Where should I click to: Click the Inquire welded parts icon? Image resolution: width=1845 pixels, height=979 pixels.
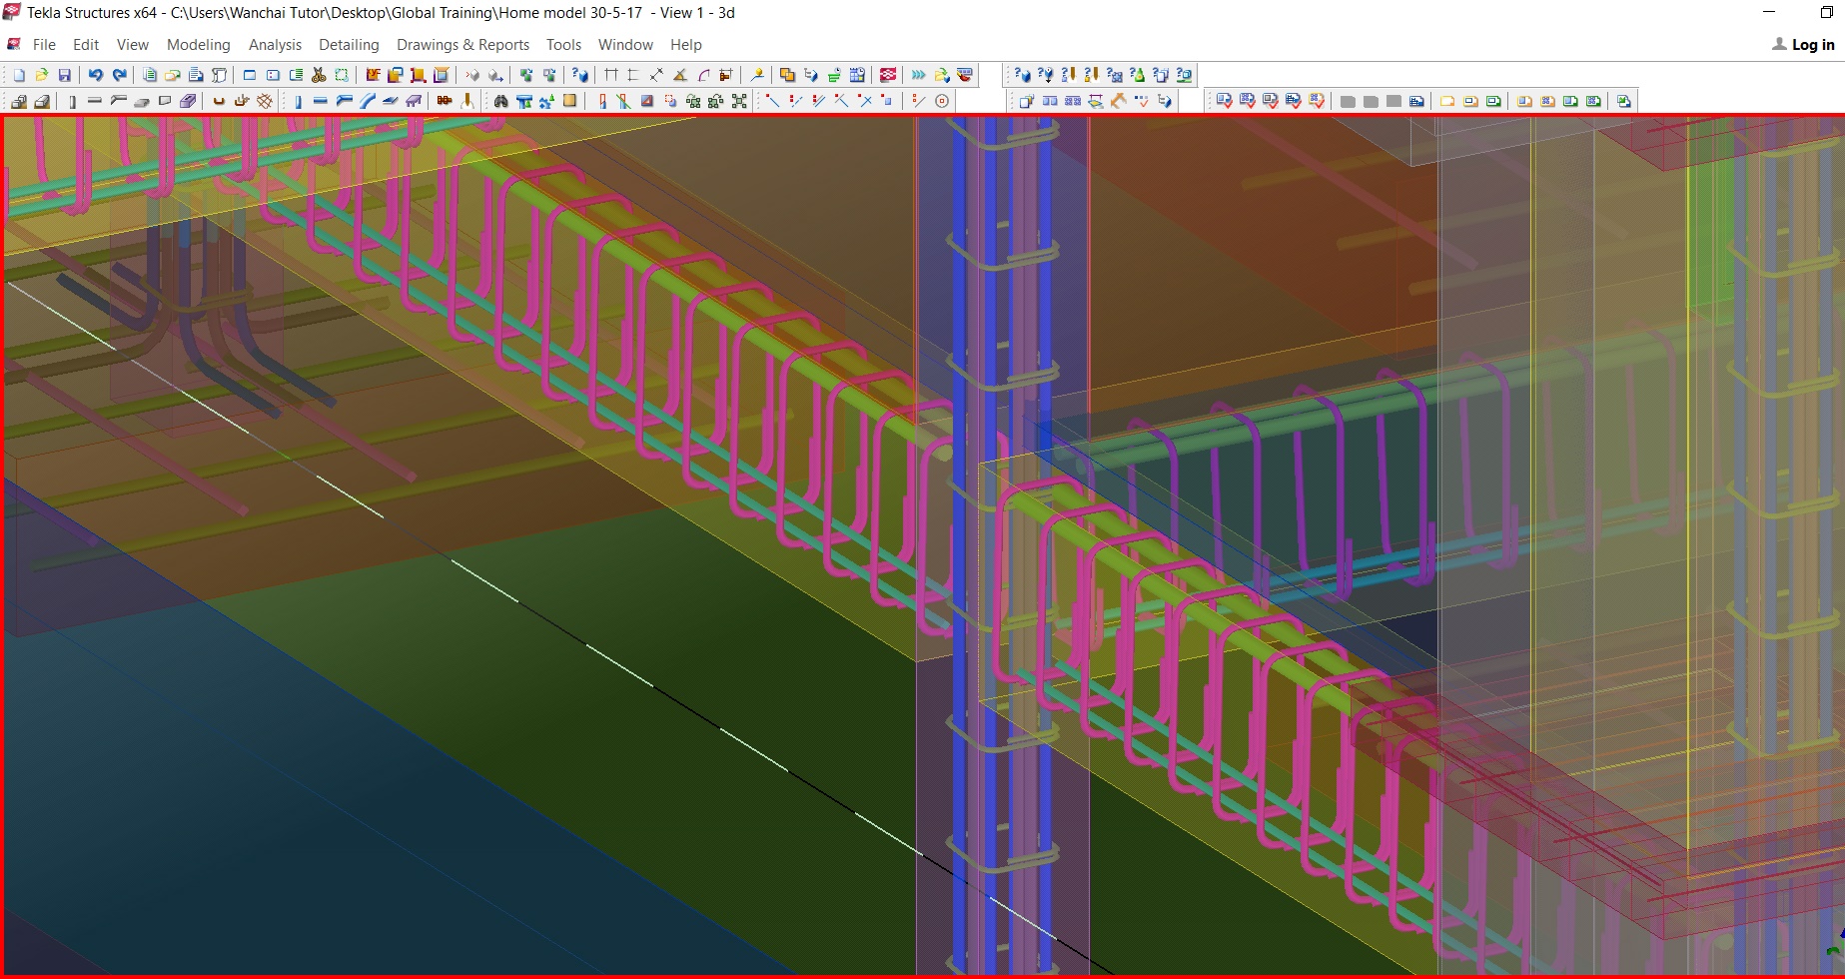(1068, 75)
